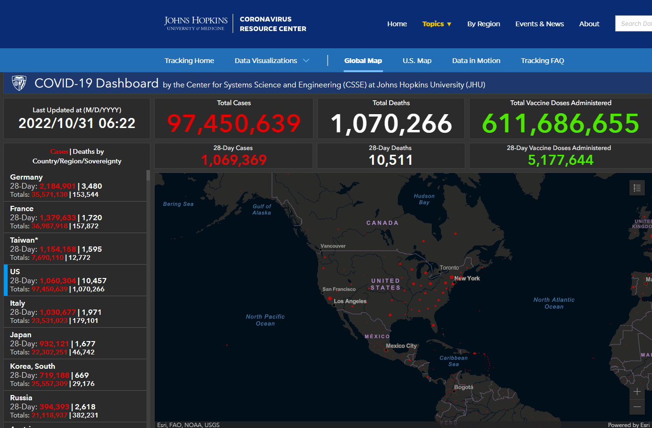Toggle list to Cases view

[x=59, y=151]
